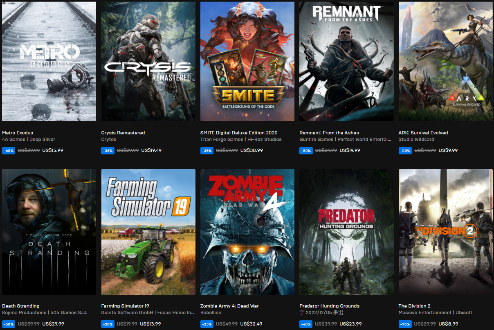Select The Division 2 cover thumbnail

[x=446, y=232]
